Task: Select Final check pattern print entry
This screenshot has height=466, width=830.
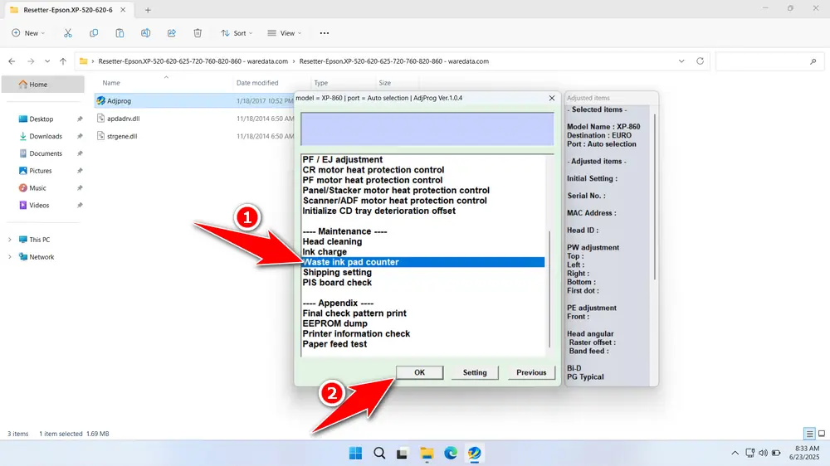Action: pos(354,313)
